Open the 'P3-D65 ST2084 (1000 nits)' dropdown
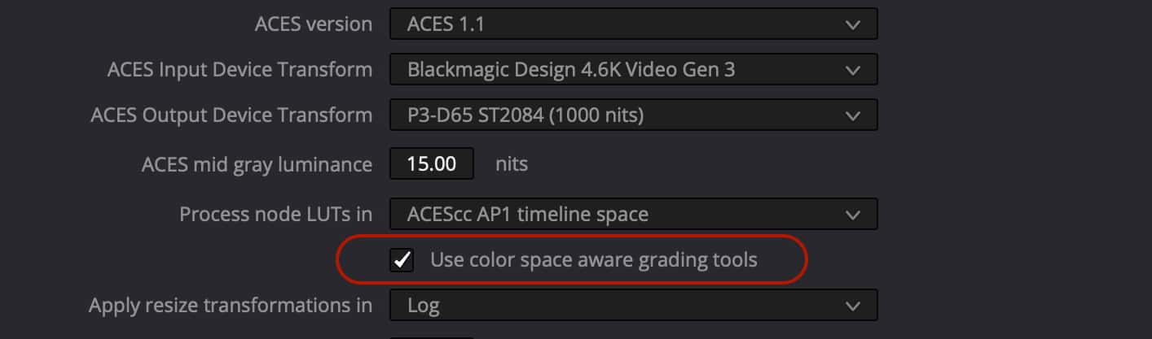 pos(619,115)
